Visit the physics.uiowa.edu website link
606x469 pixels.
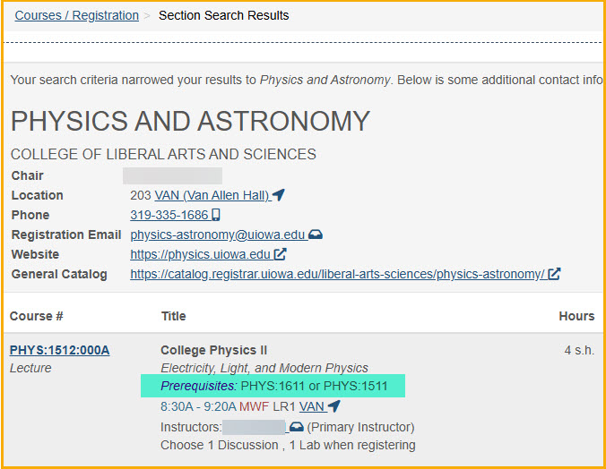tap(200, 254)
